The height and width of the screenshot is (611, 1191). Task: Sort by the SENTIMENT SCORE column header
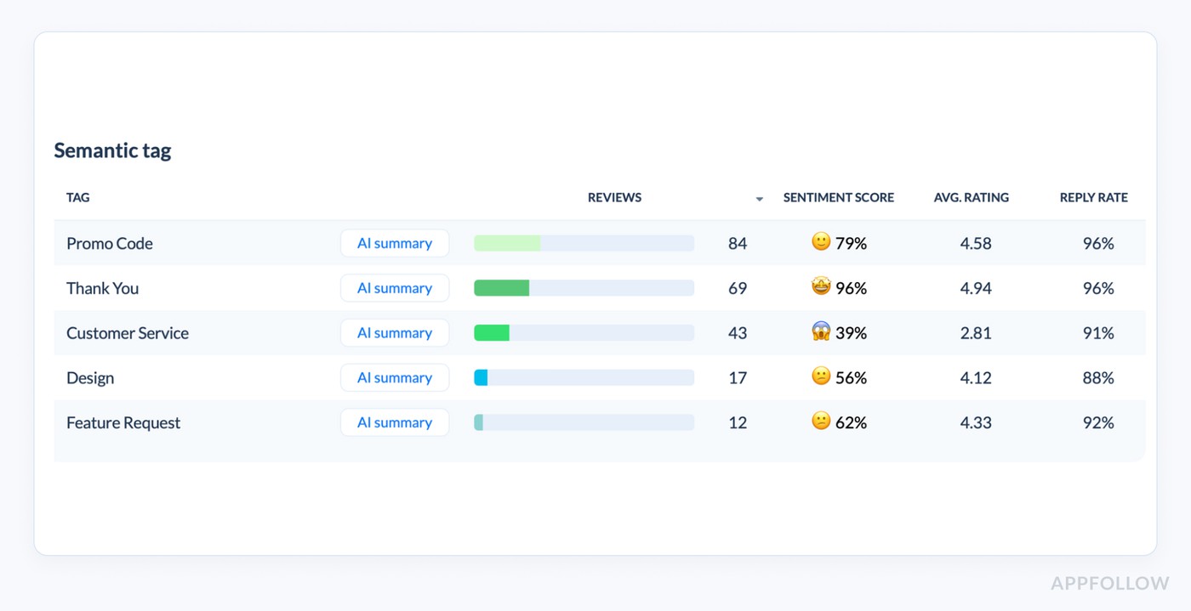coord(839,197)
